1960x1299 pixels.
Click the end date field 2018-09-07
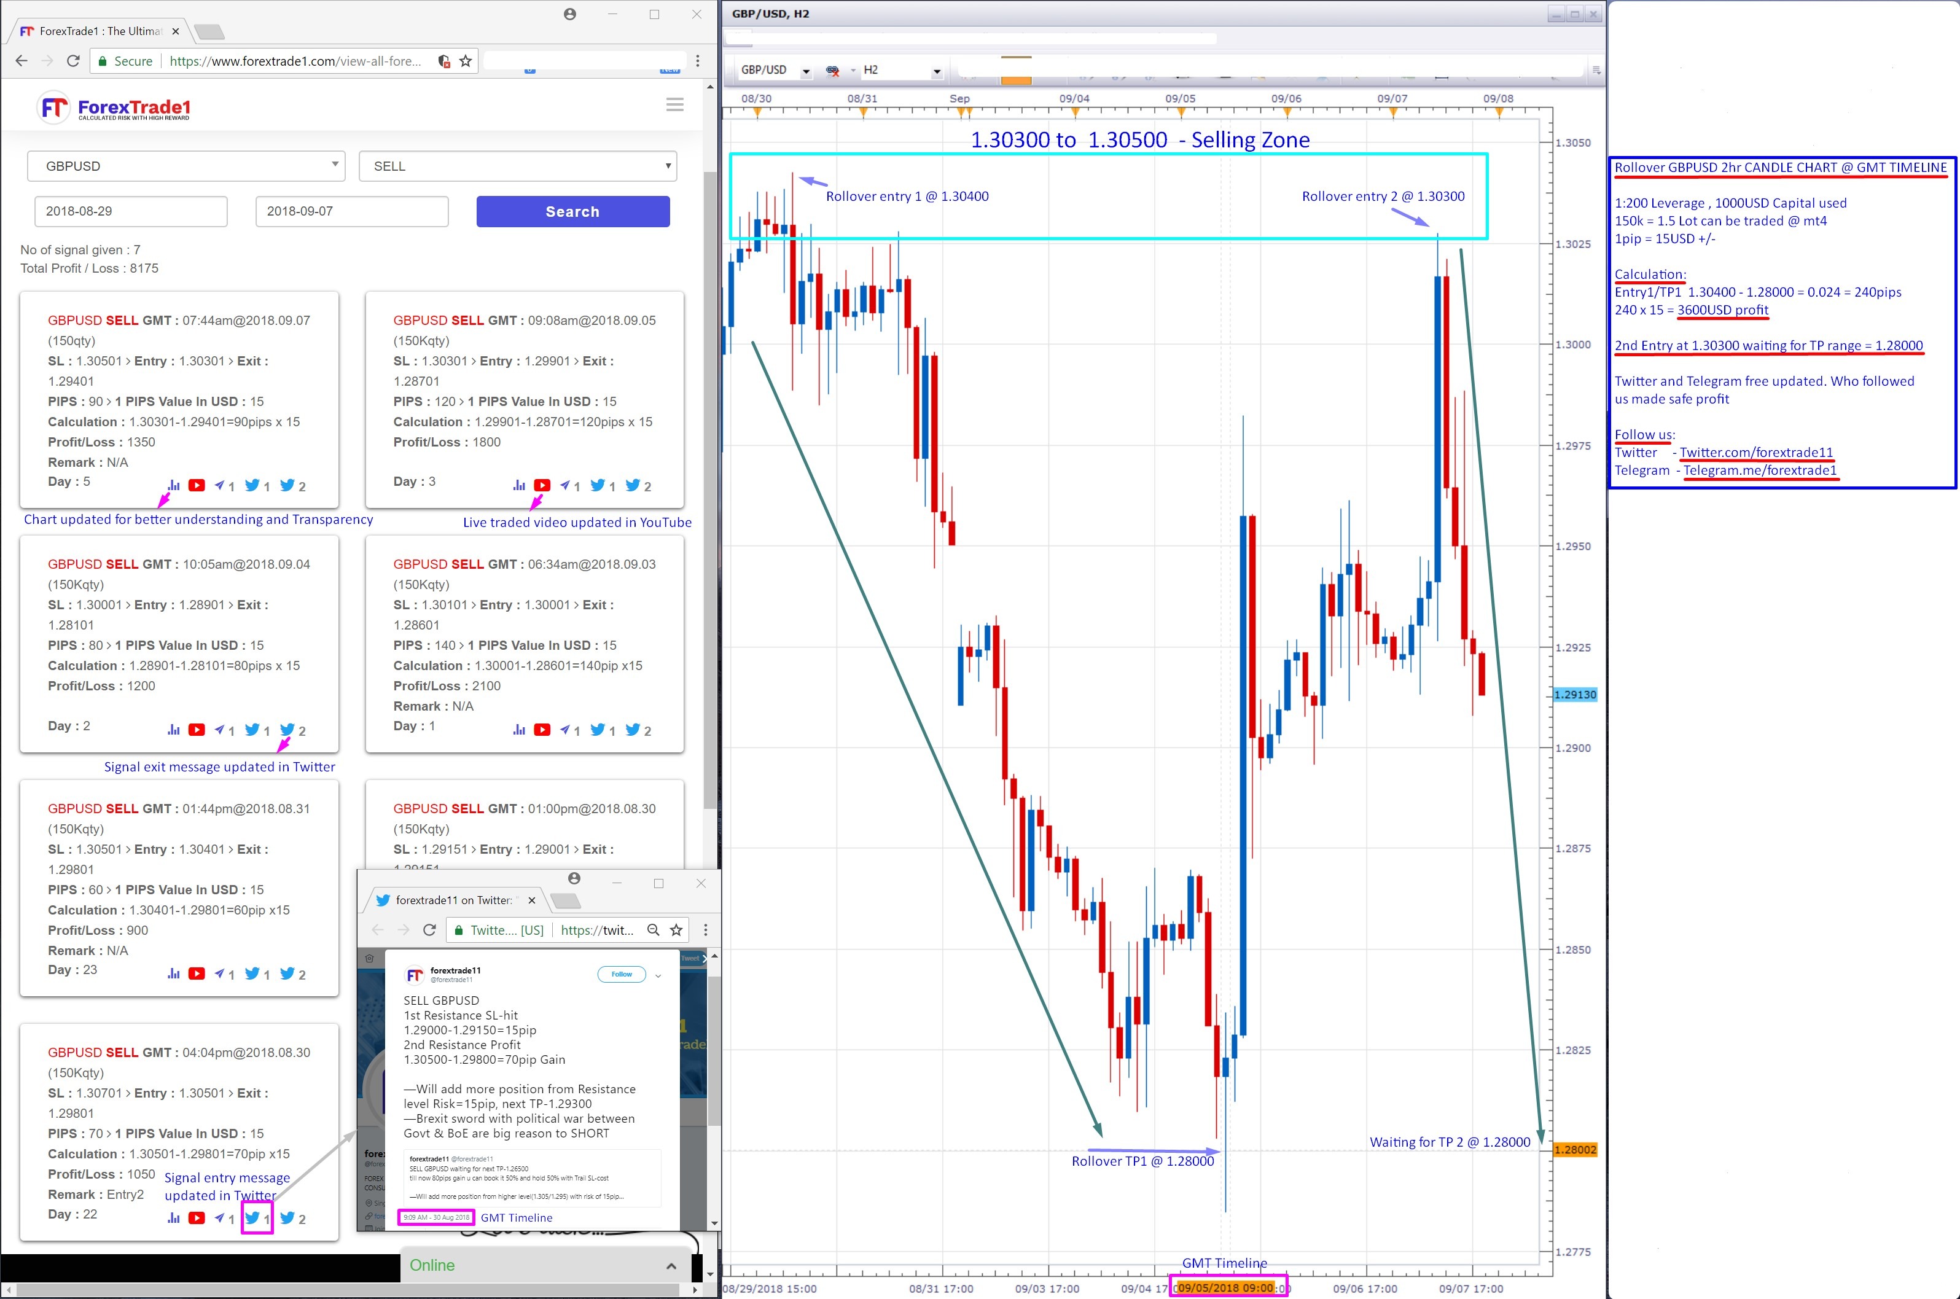(352, 211)
